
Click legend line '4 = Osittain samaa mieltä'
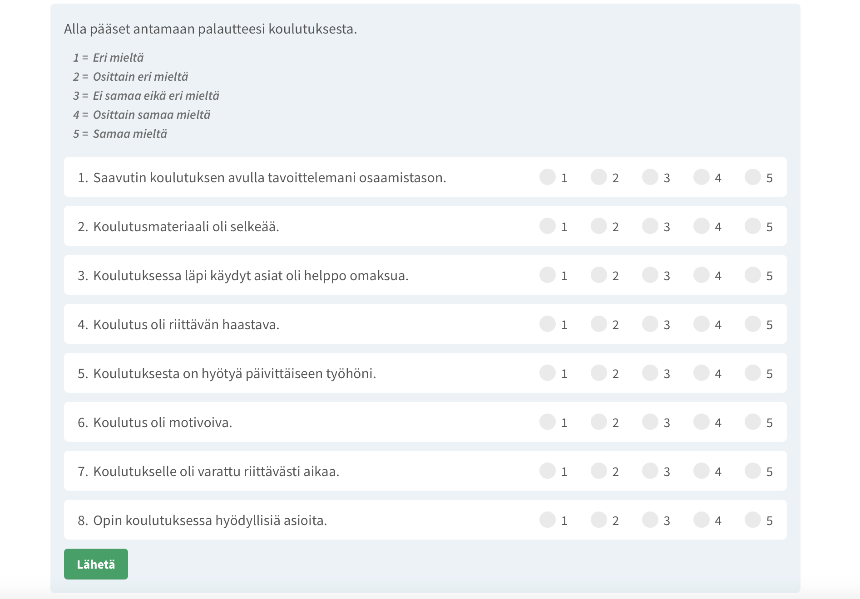(x=142, y=115)
